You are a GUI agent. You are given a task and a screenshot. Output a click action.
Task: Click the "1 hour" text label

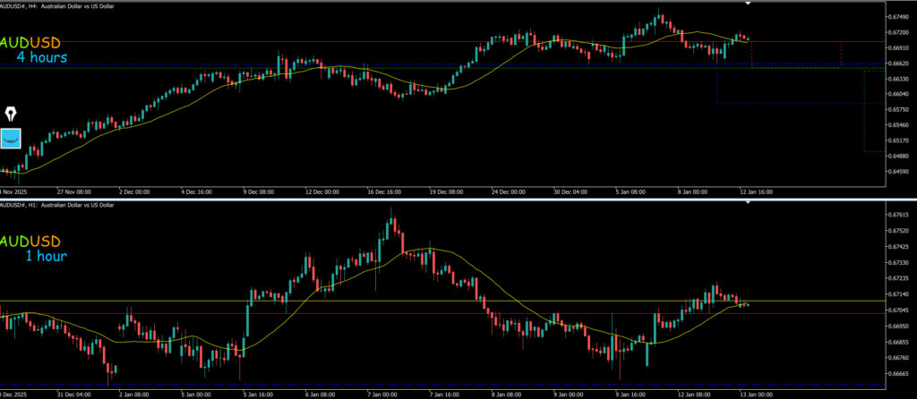(x=45, y=257)
